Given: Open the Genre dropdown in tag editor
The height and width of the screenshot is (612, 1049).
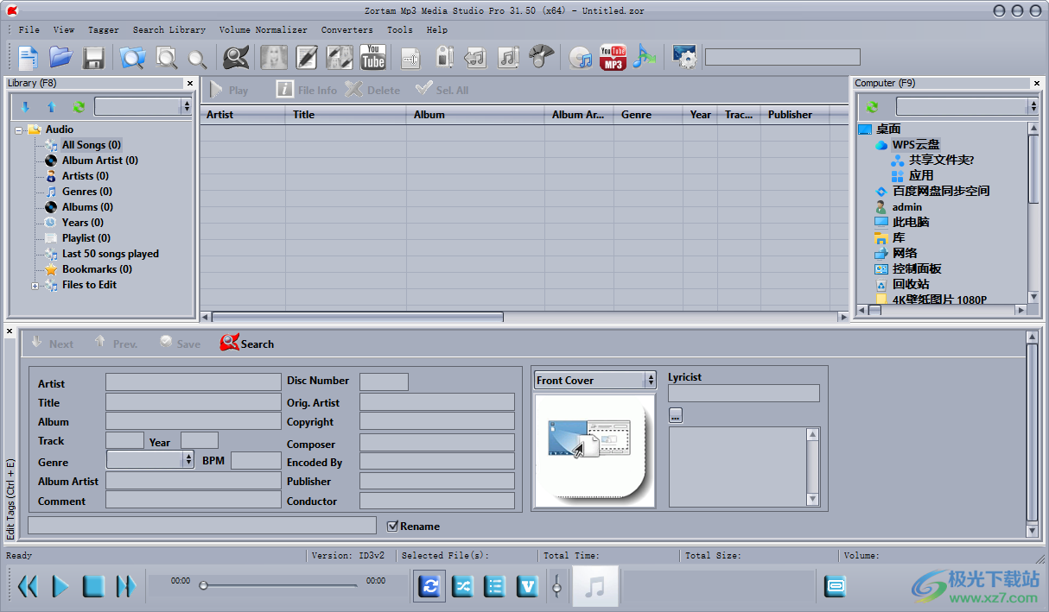Looking at the screenshot, I should tap(188, 461).
